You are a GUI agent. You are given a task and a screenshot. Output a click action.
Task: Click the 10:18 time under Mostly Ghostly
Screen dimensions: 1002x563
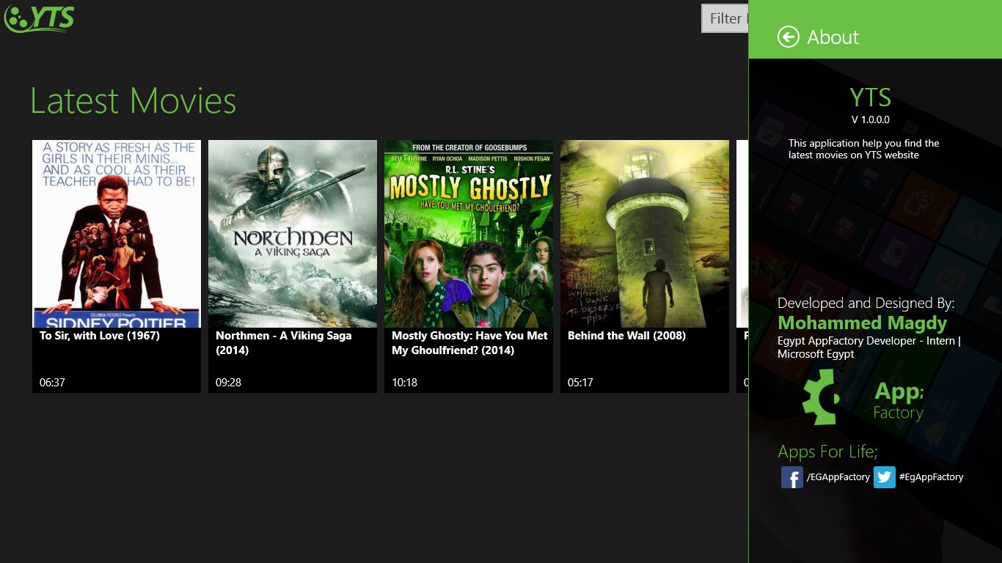404,383
